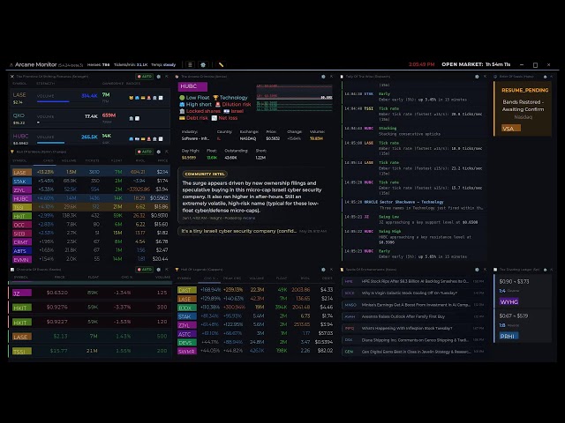This screenshot has height=423, width=565.
Task: Open settings gear in the top bar
Action: (203, 64)
